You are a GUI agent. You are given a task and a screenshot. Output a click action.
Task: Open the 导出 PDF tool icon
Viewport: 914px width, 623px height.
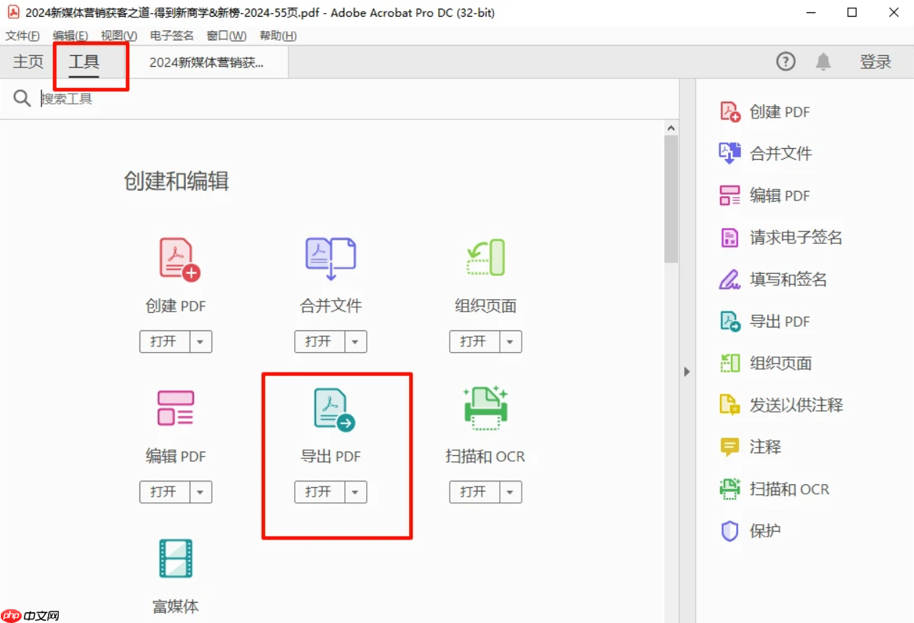pyautogui.click(x=330, y=408)
